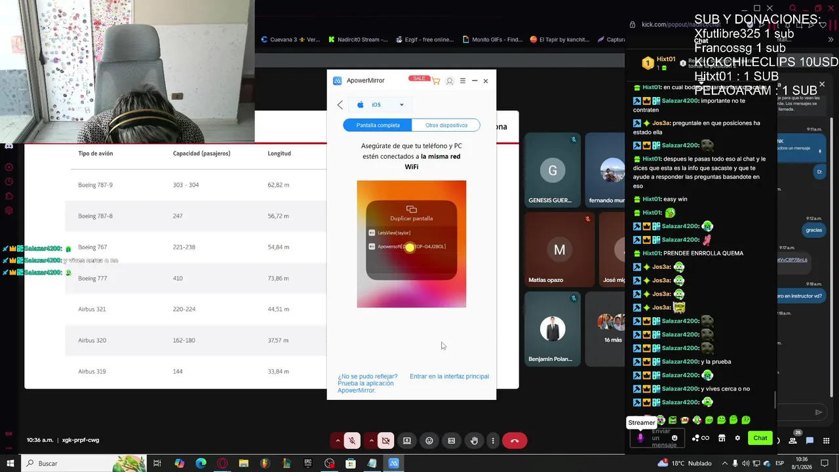Select the Pantalla completa tab
Screen dimensions: 839x472
tap(378, 125)
